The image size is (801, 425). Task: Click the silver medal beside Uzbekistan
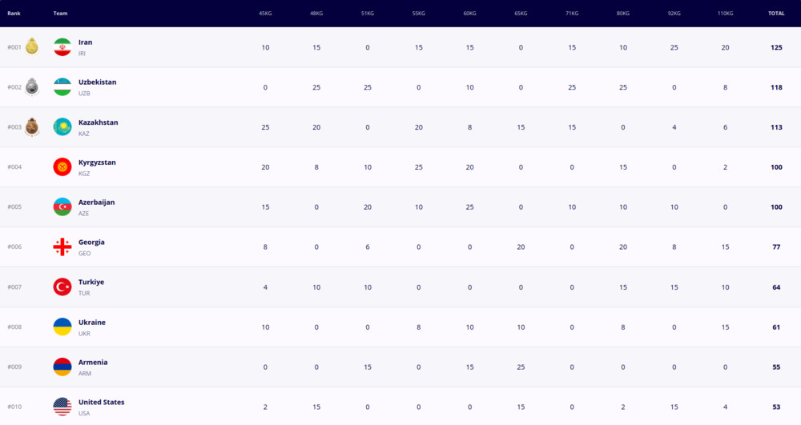(x=32, y=86)
